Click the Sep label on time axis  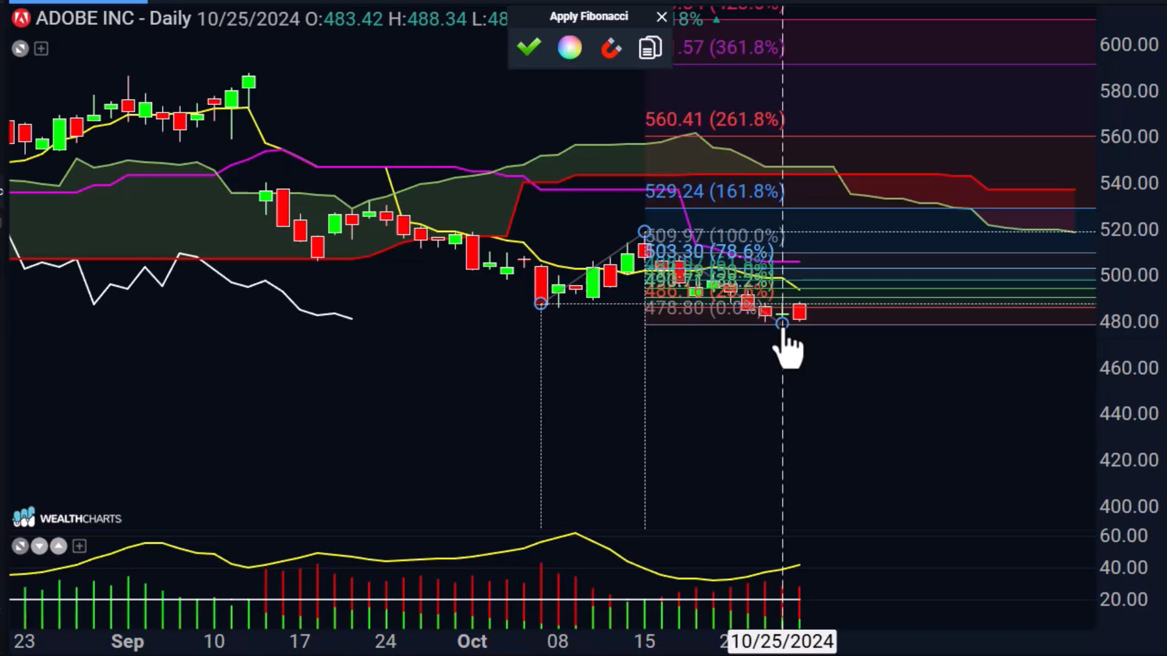(x=128, y=641)
